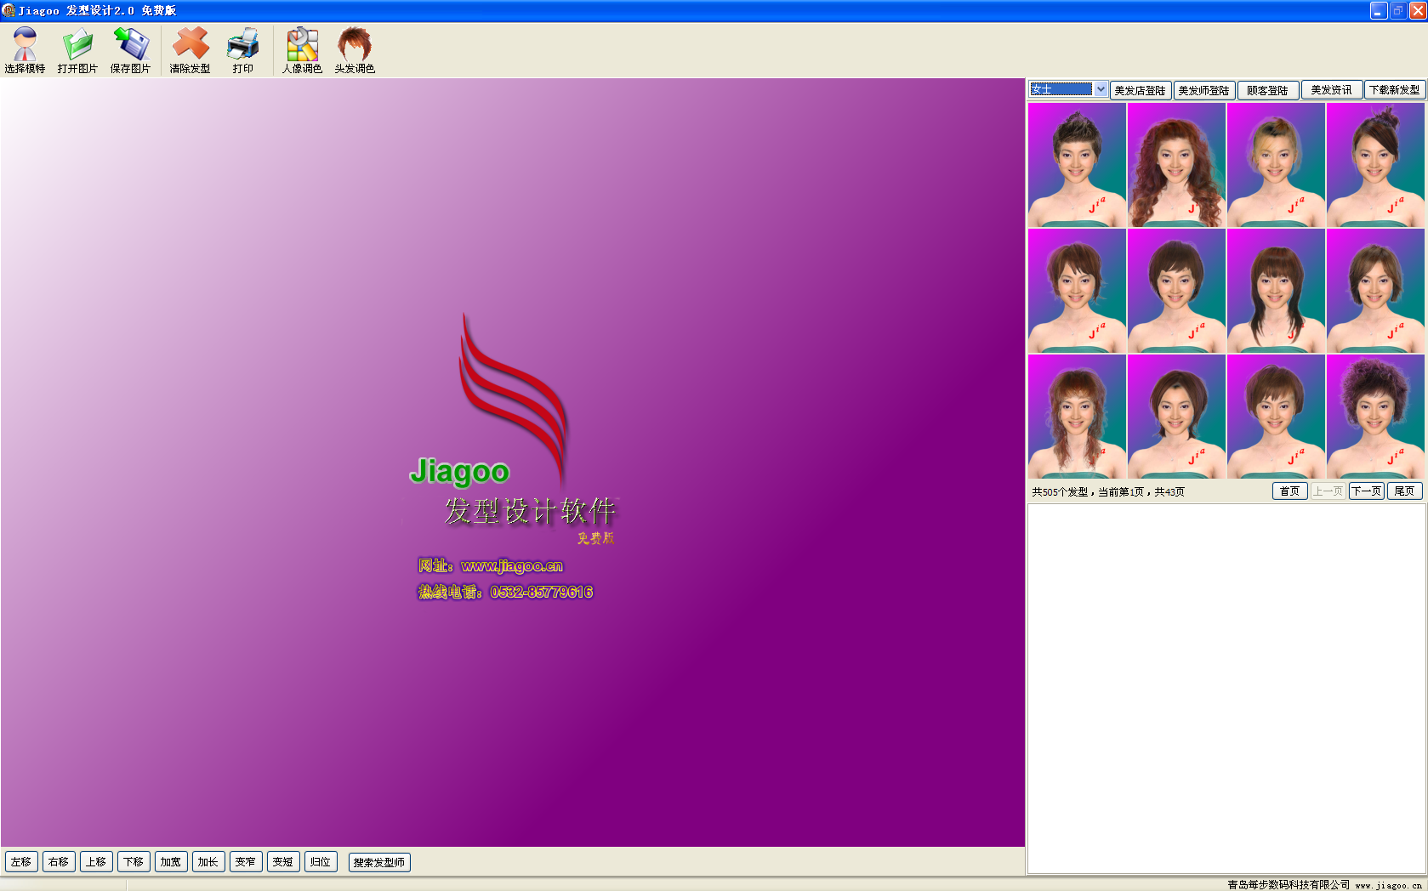Click the 选择模特 (select model) icon
The height and width of the screenshot is (891, 1428).
[25, 50]
